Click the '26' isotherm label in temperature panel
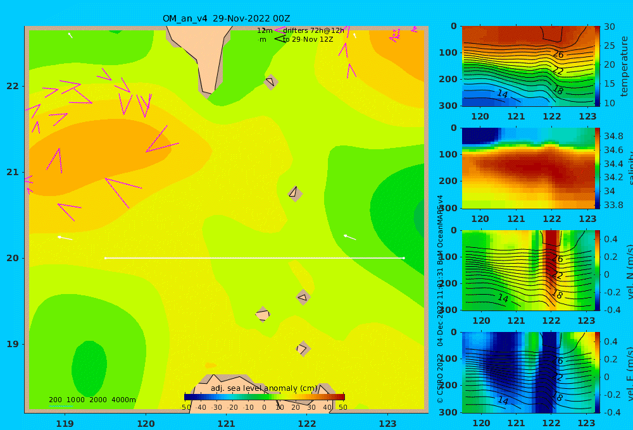 558,54
